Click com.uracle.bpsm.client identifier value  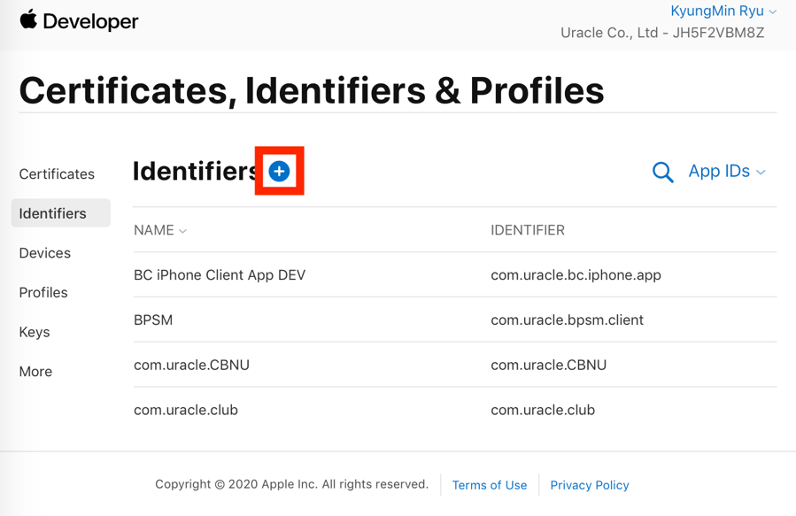[567, 320]
